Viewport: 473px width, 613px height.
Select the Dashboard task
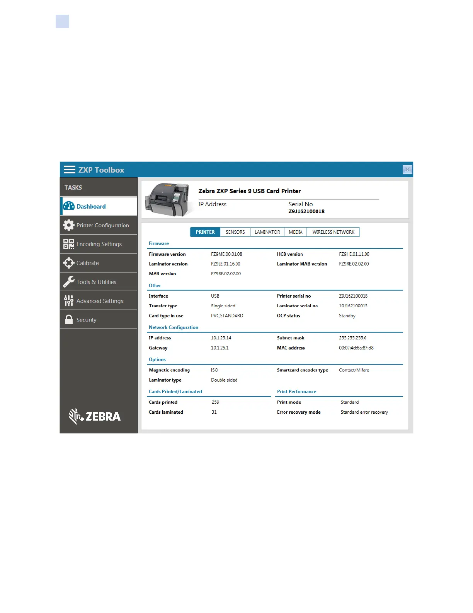[99, 206]
